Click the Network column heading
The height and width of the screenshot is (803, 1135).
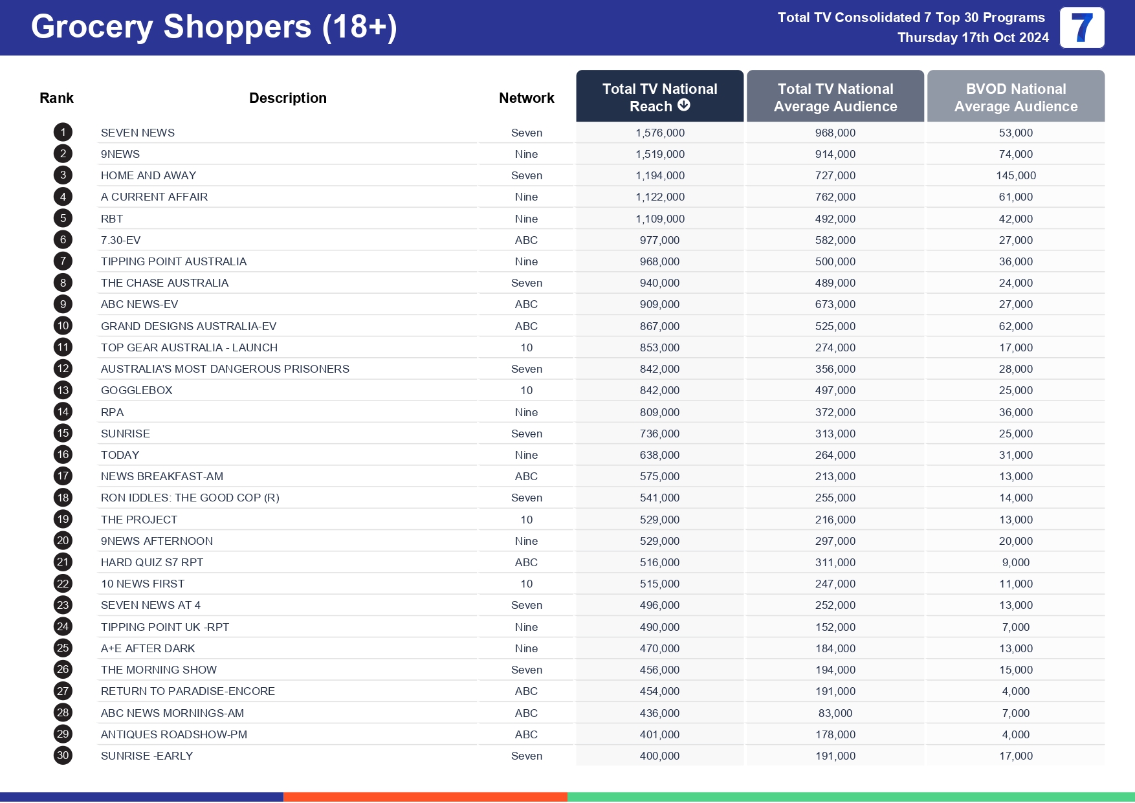coord(526,98)
